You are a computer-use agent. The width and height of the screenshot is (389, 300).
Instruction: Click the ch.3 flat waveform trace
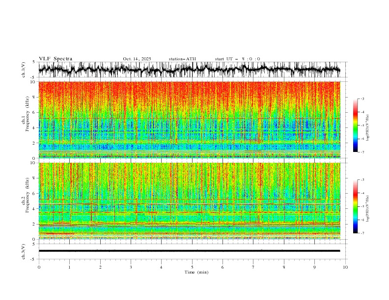(189, 251)
